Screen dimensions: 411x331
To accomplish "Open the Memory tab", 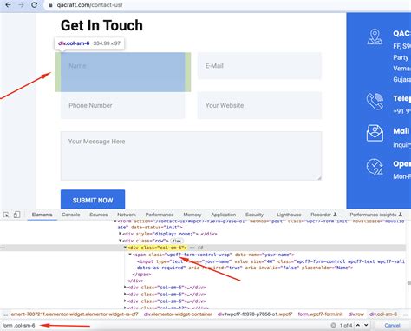I will pos(192,215).
